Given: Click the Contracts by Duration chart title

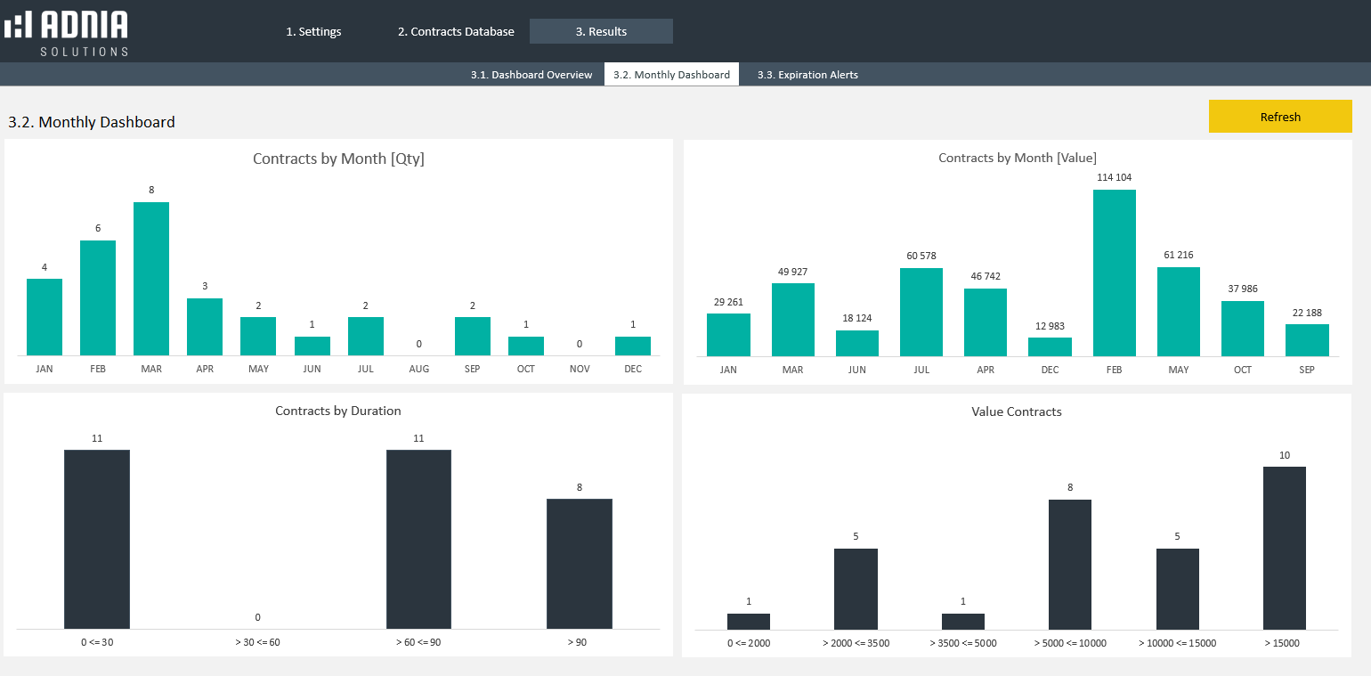Looking at the screenshot, I should coord(338,411).
